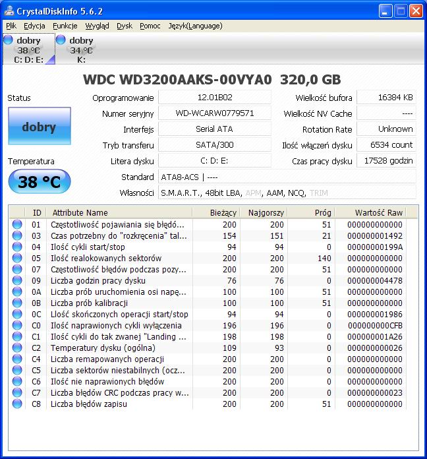Click the status orb of row C1

click(17, 336)
